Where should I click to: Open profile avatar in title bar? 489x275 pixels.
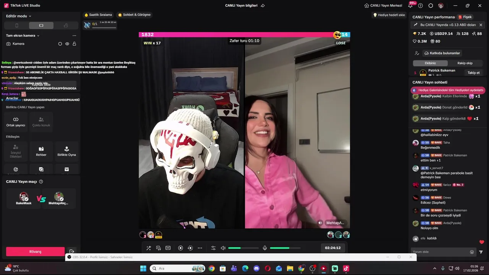click(x=441, y=6)
